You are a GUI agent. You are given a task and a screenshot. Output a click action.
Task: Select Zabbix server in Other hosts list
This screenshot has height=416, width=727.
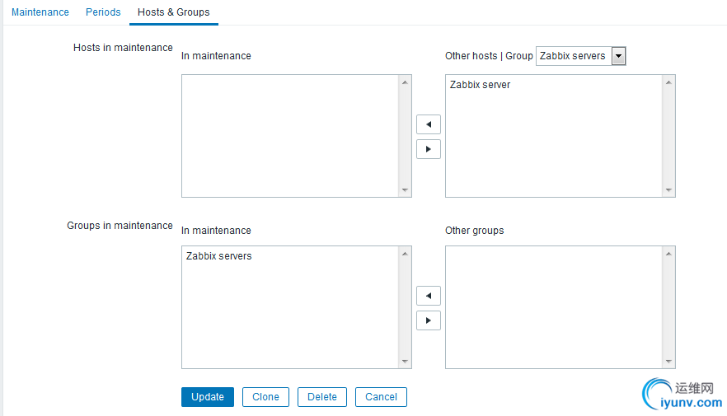(x=480, y=85)
